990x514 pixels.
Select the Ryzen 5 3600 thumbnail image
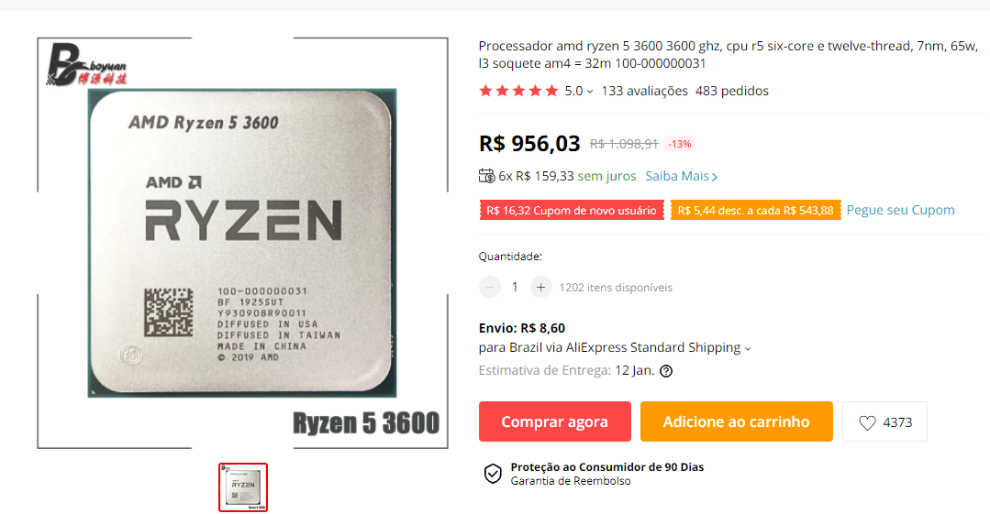[x=243, y=487]
